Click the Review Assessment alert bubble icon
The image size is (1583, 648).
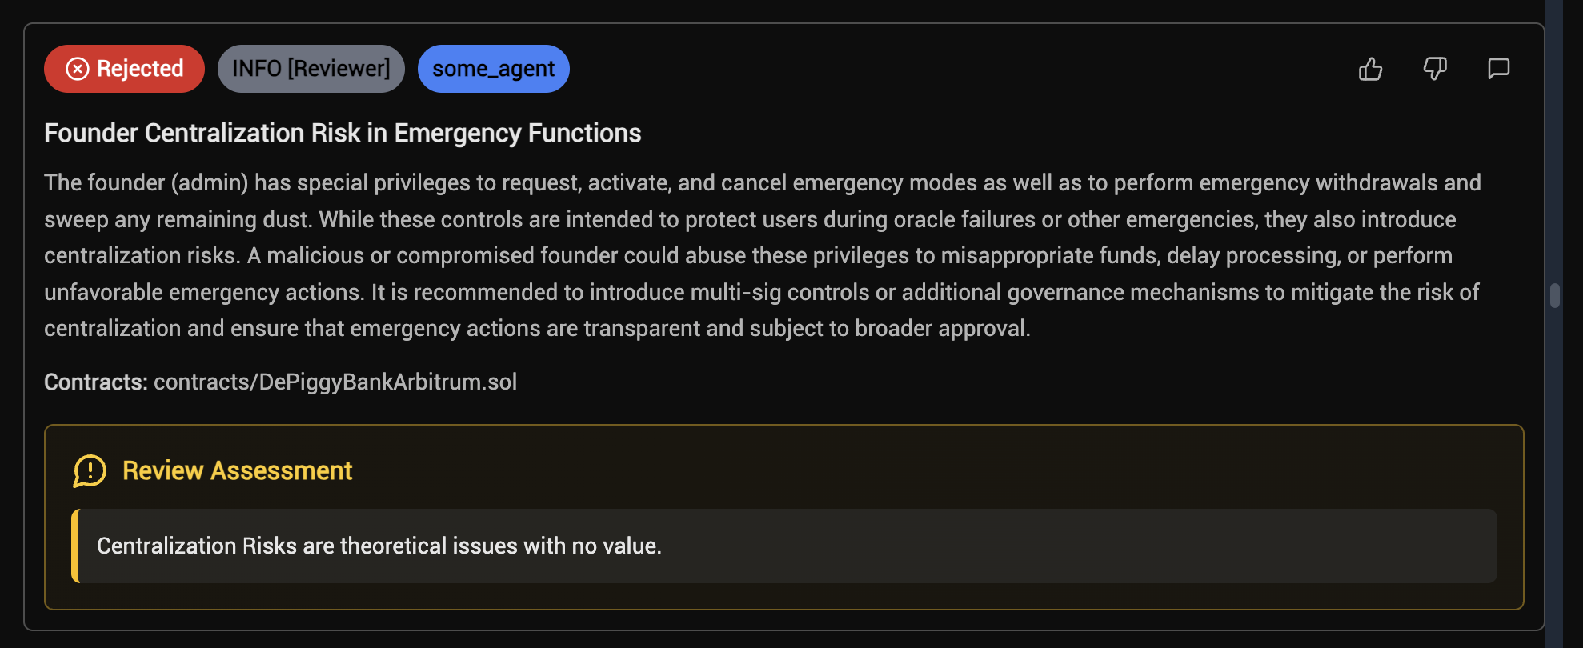tap(90, 471)
